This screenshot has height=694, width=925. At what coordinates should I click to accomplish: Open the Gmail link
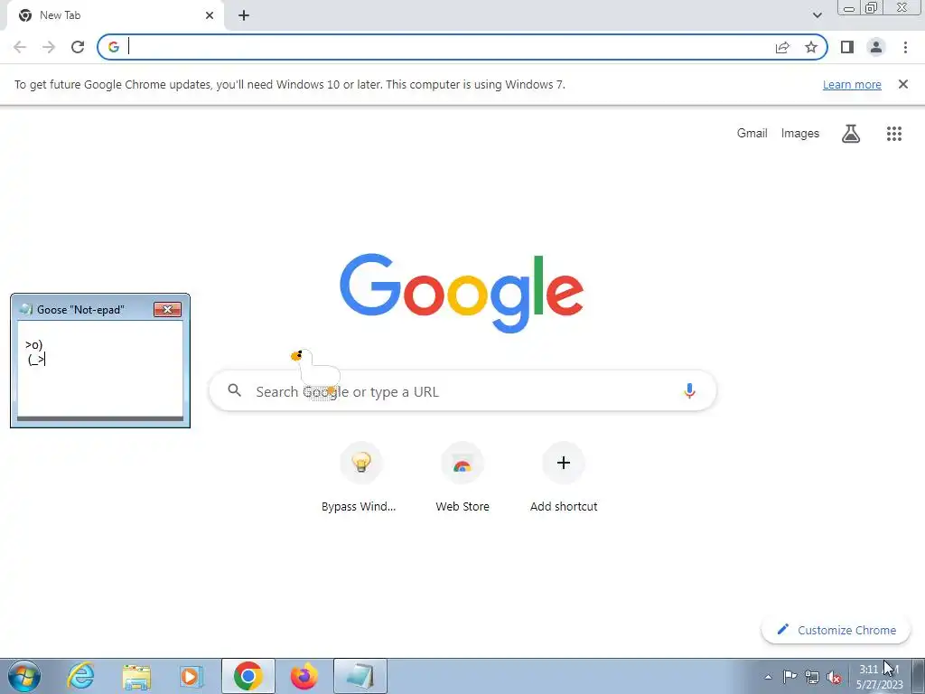click(x=752, y=134)
